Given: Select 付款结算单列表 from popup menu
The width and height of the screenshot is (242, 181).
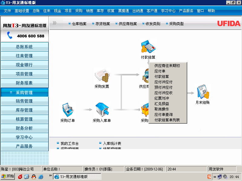Looking at the screenshot, I should click(168, 120).
